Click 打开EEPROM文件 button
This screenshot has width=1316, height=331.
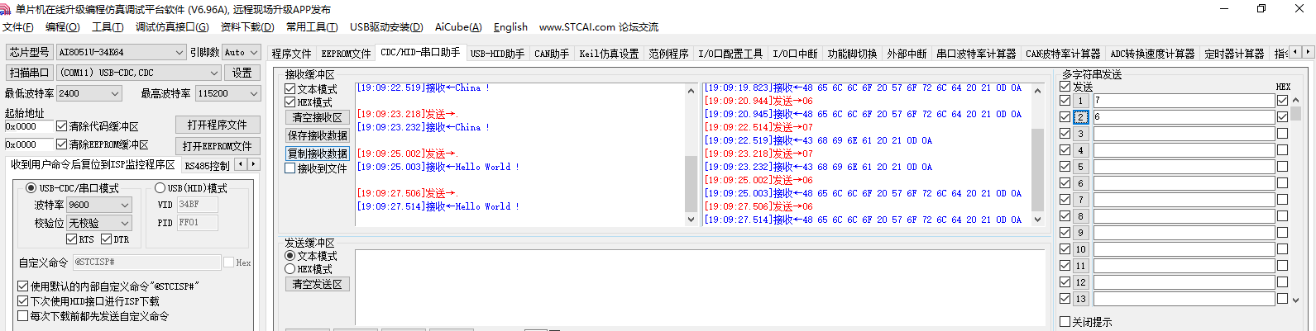[x=218, y=146]
